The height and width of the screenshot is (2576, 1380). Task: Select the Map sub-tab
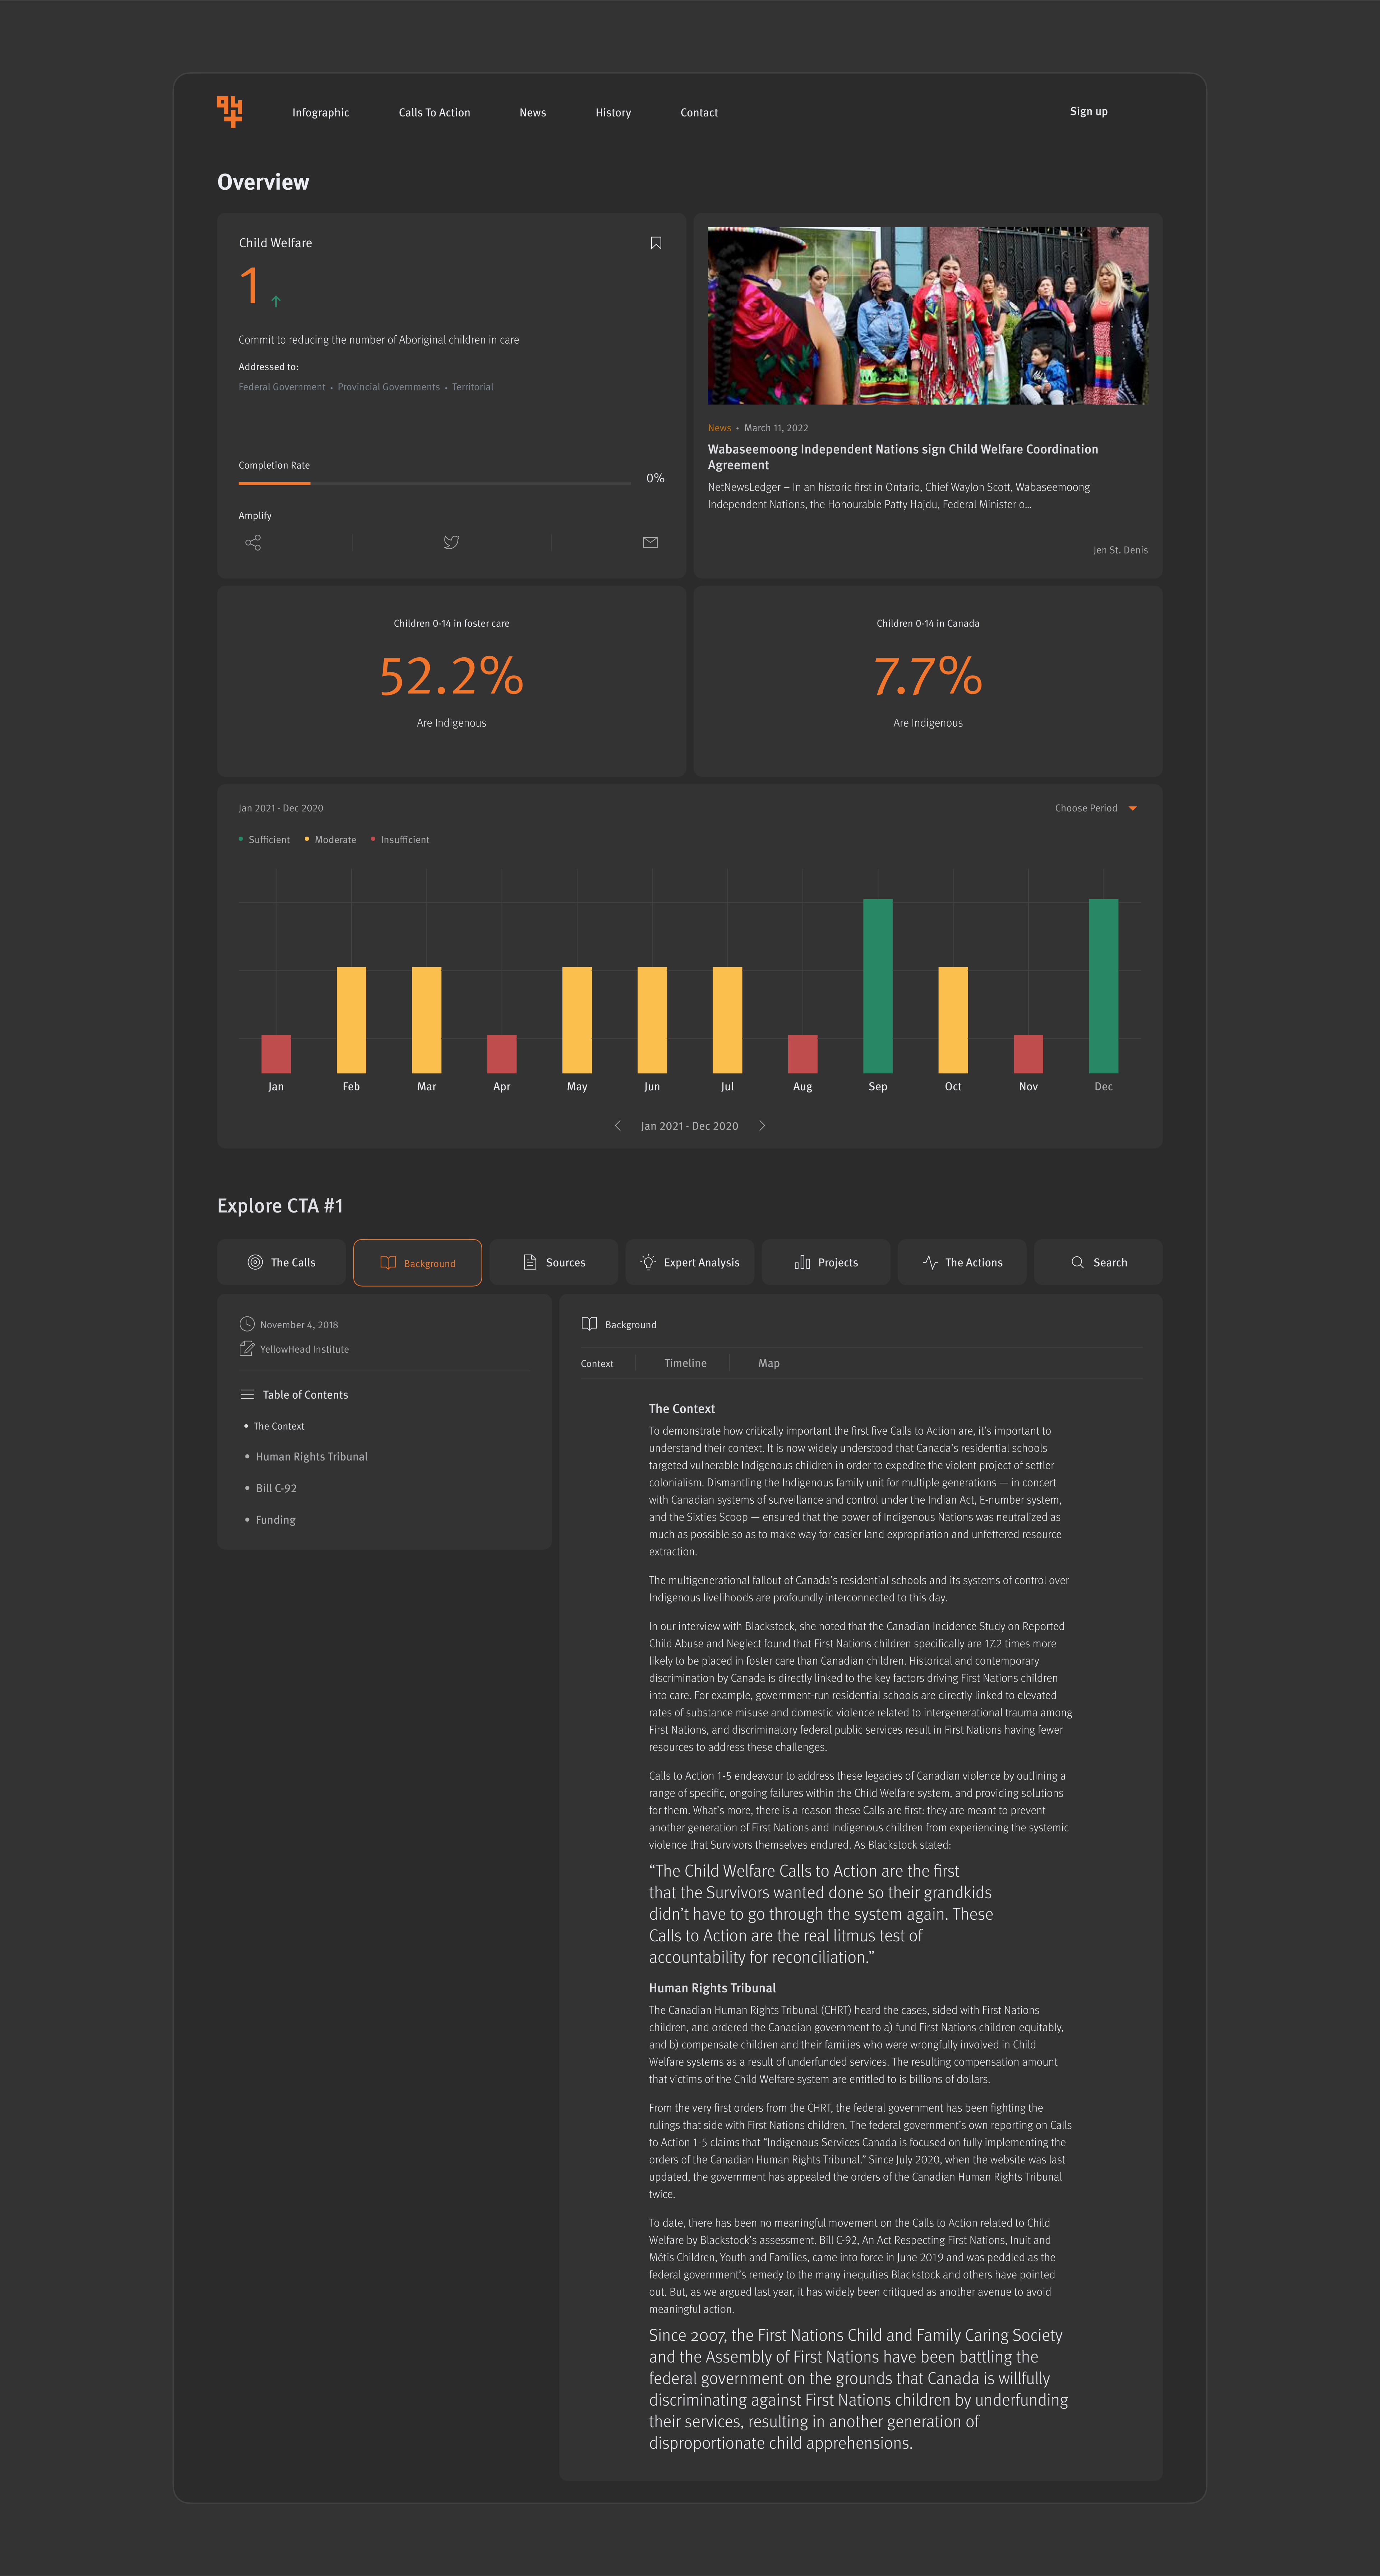[x=769, y=1363]
